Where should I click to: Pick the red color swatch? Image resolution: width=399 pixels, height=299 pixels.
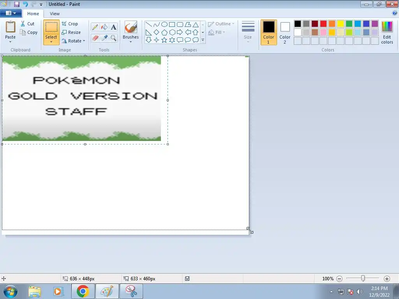pyautogui.click(x=323, y=24)
